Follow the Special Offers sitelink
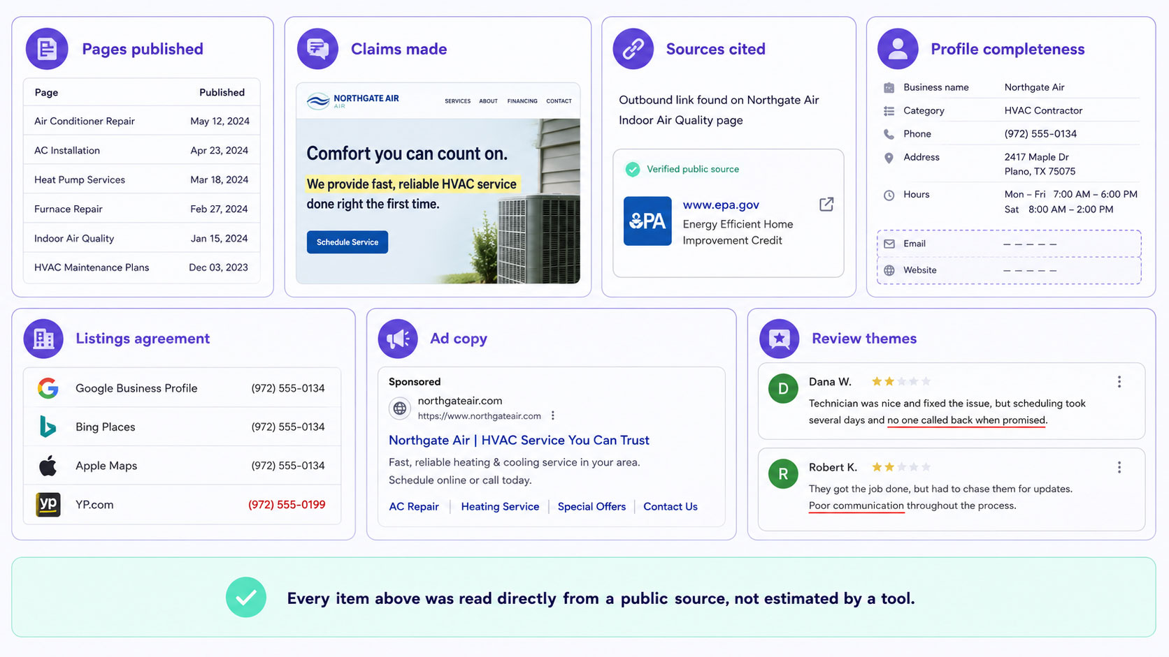The height and width of the screenshot is (657, 1169). (591, 506)
